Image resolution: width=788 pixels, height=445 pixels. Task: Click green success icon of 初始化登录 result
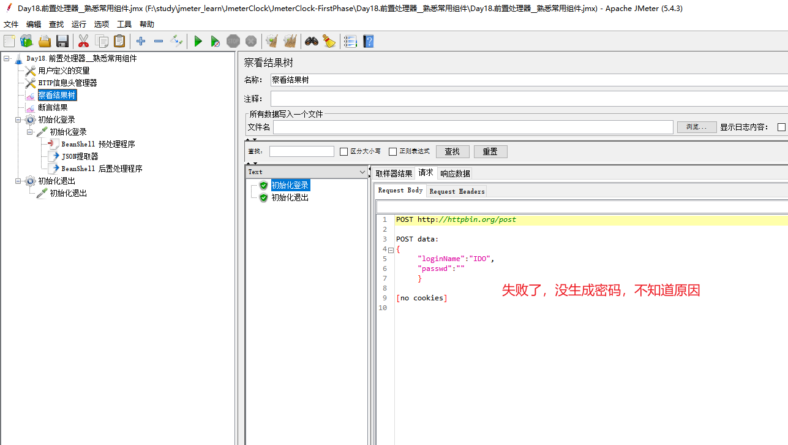tap(263, 185)
